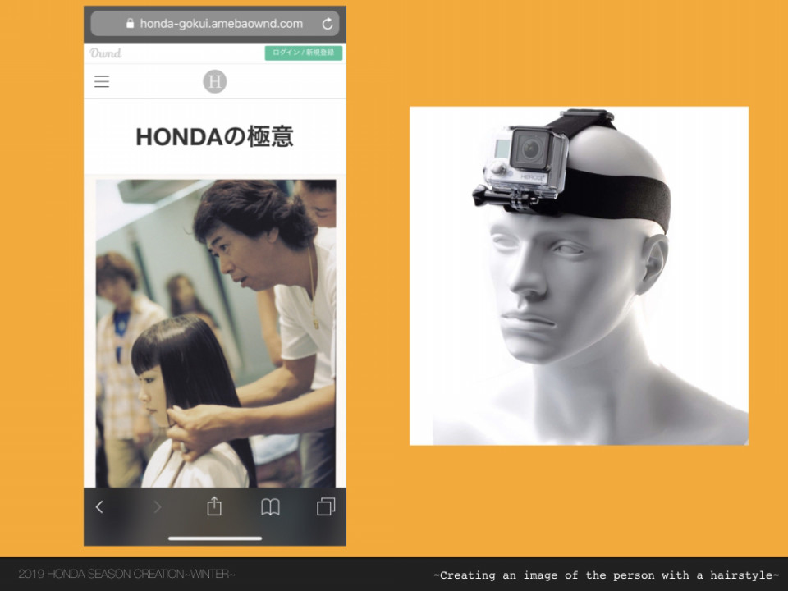This screenshot has height=591, width=788.
Task: Click the honda-gokui.amebaownd.com address field
Action: tap(215, 24)
